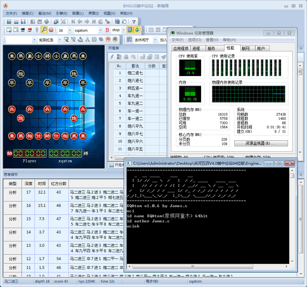The height and width of the screenshot is (287, 307).
Task: Click the 红方分数 column header
Action: pyautogui.click(x=59, y=184)
